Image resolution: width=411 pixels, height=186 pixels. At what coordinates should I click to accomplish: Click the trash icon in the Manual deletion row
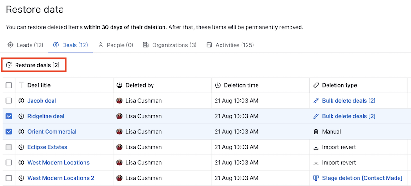point(316,132)
